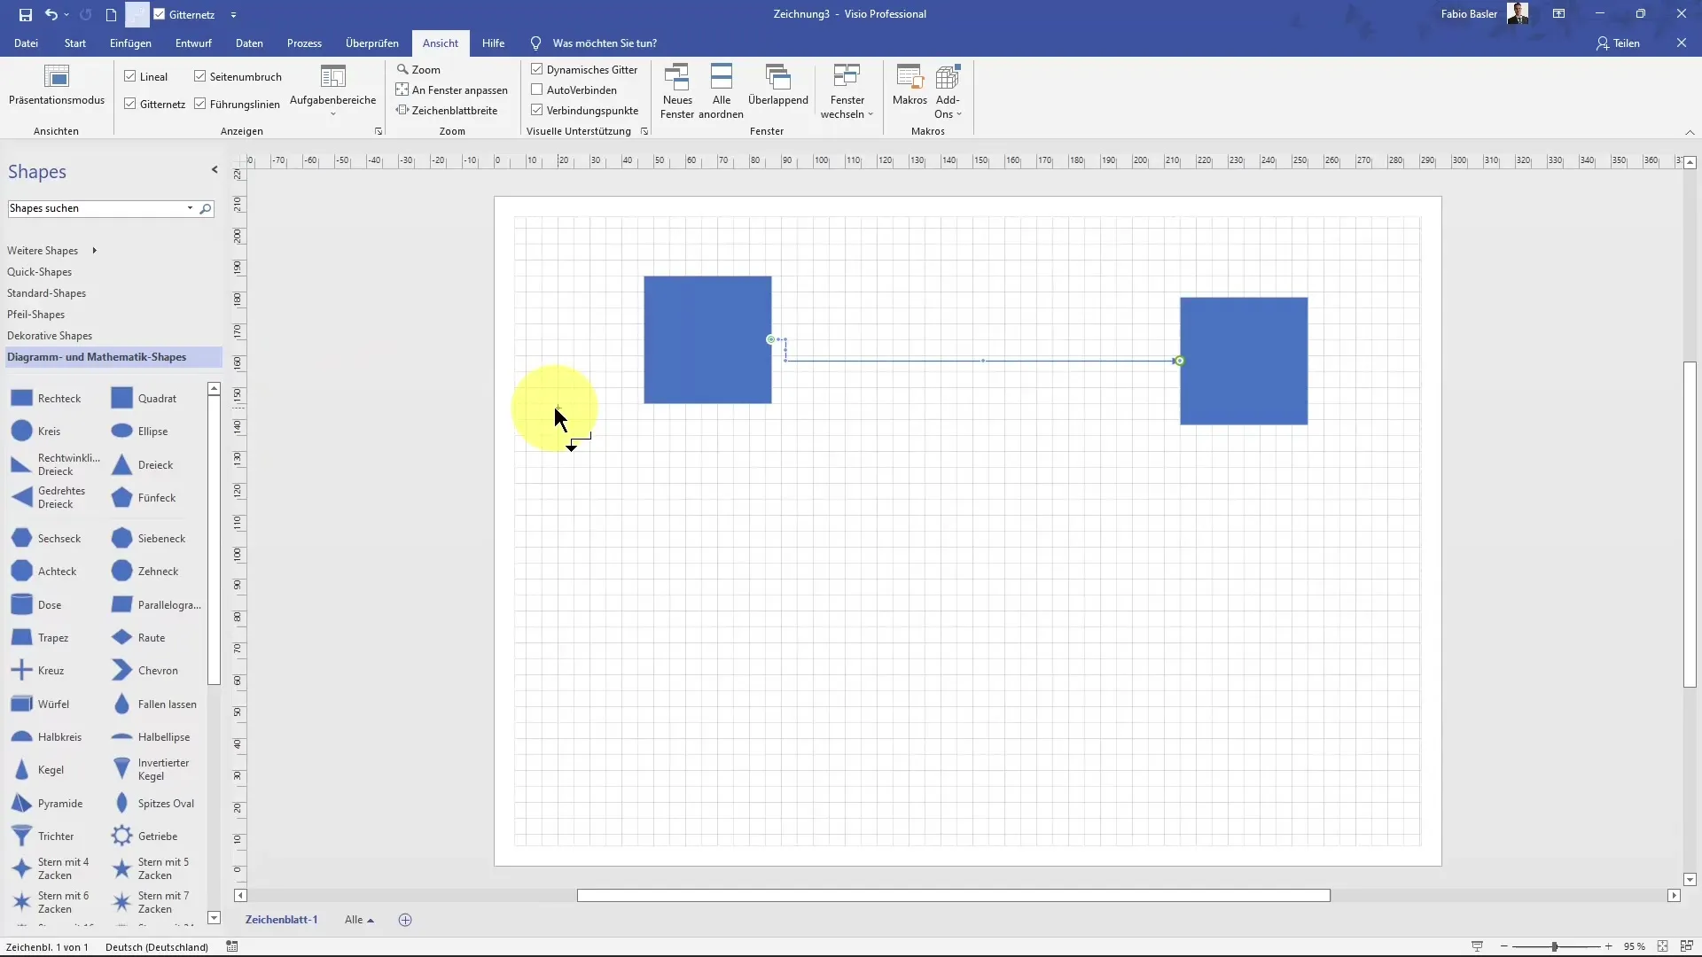Click the Zoom magnifier button
1702x957 pixels.
click(x=418, y=69)
